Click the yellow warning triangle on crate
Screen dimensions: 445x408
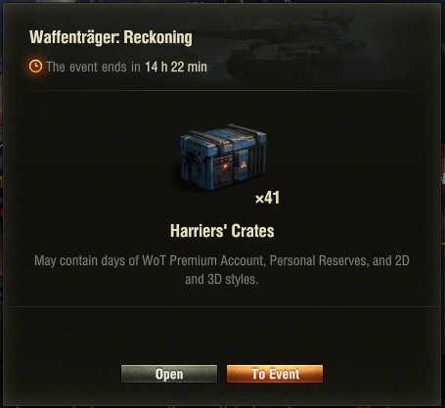pyautogui.click(x=243, y=165)
